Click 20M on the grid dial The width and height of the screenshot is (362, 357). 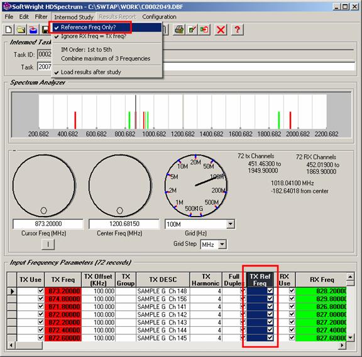pos(195,162)
